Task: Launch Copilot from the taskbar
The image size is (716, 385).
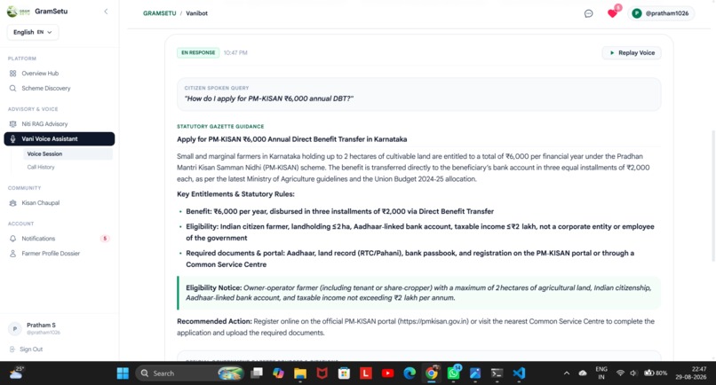Action: (x=279, y=373)
